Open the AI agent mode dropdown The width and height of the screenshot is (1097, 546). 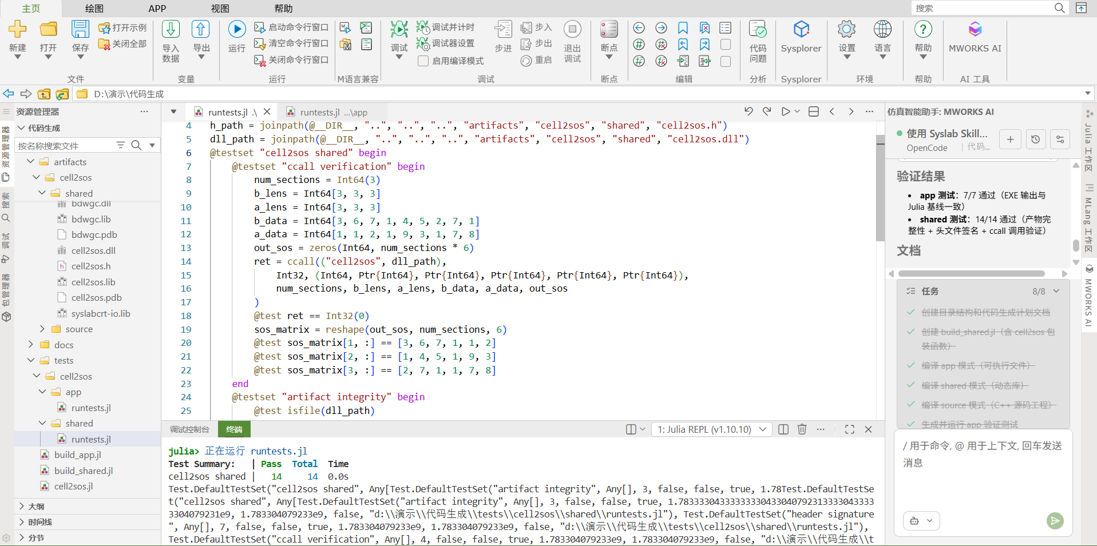921,520
